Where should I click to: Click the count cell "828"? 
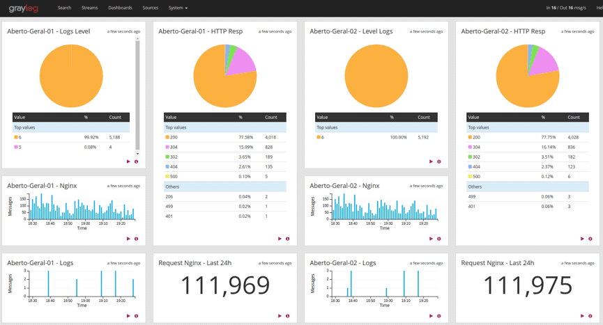[x=269, y=147]
